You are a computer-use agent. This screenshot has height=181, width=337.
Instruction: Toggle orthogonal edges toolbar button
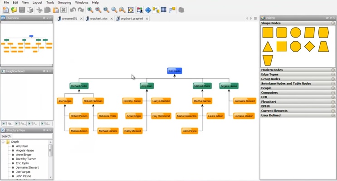156,10
